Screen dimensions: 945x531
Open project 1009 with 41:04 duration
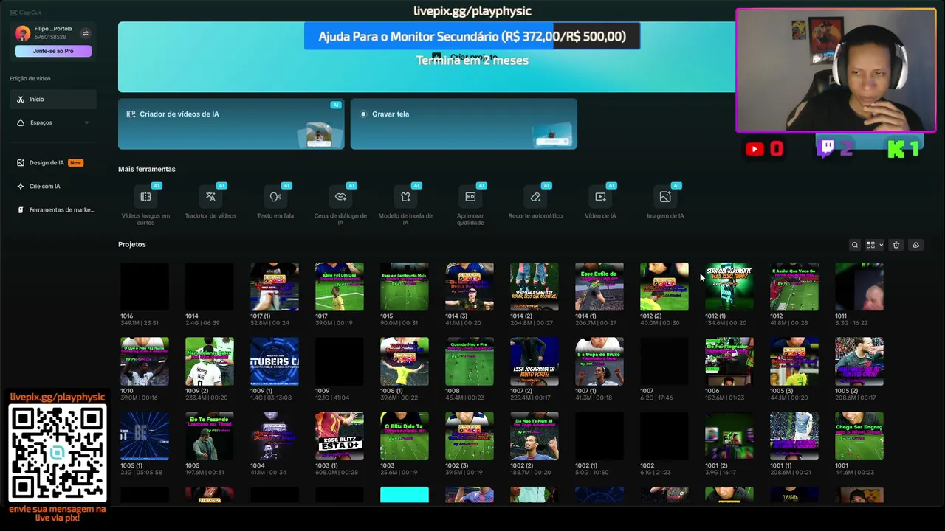click(340, 361)
